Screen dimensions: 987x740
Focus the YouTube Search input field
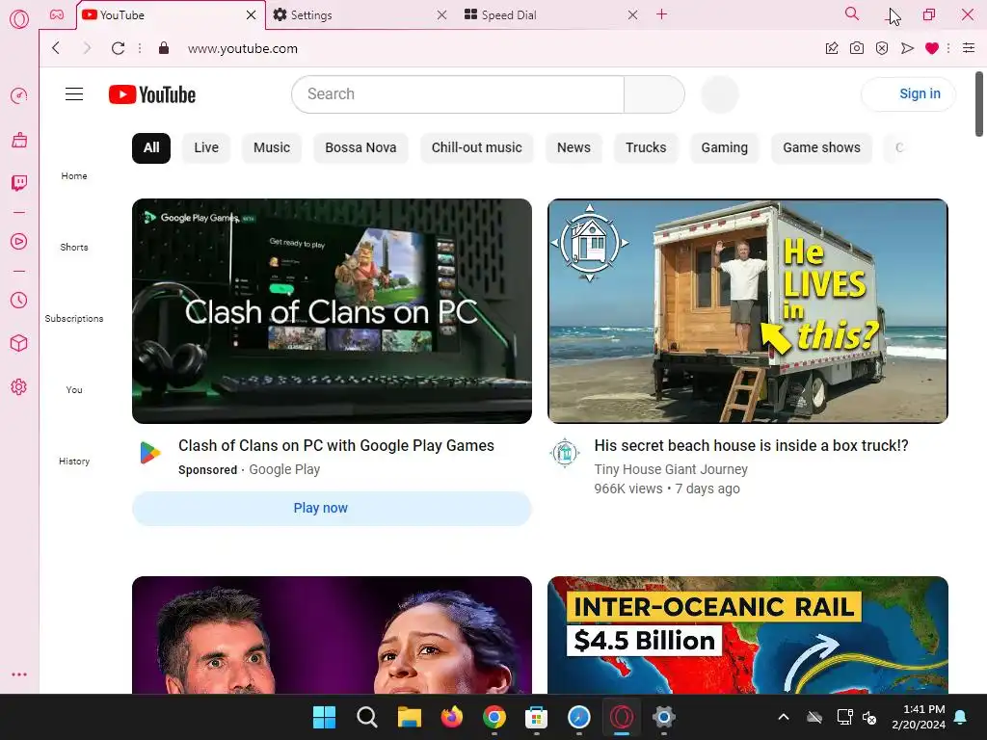tap(458, 94)
